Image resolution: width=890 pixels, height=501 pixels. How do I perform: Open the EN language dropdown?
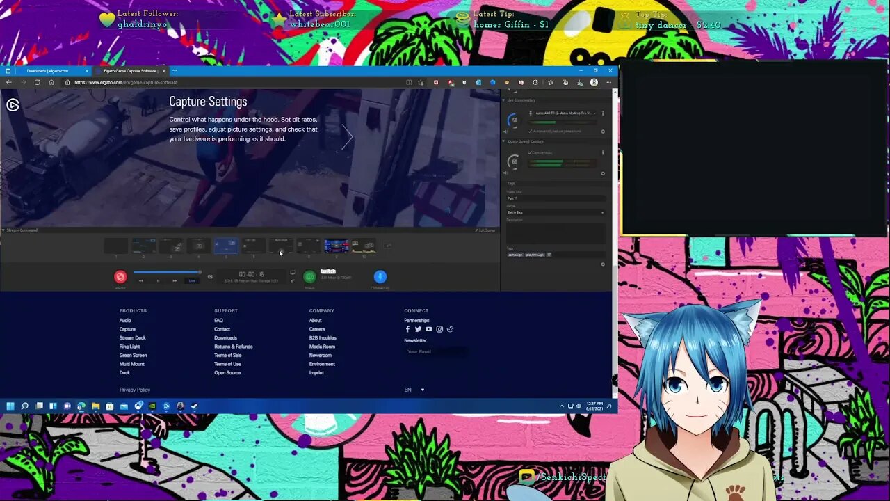coord(414,390)
